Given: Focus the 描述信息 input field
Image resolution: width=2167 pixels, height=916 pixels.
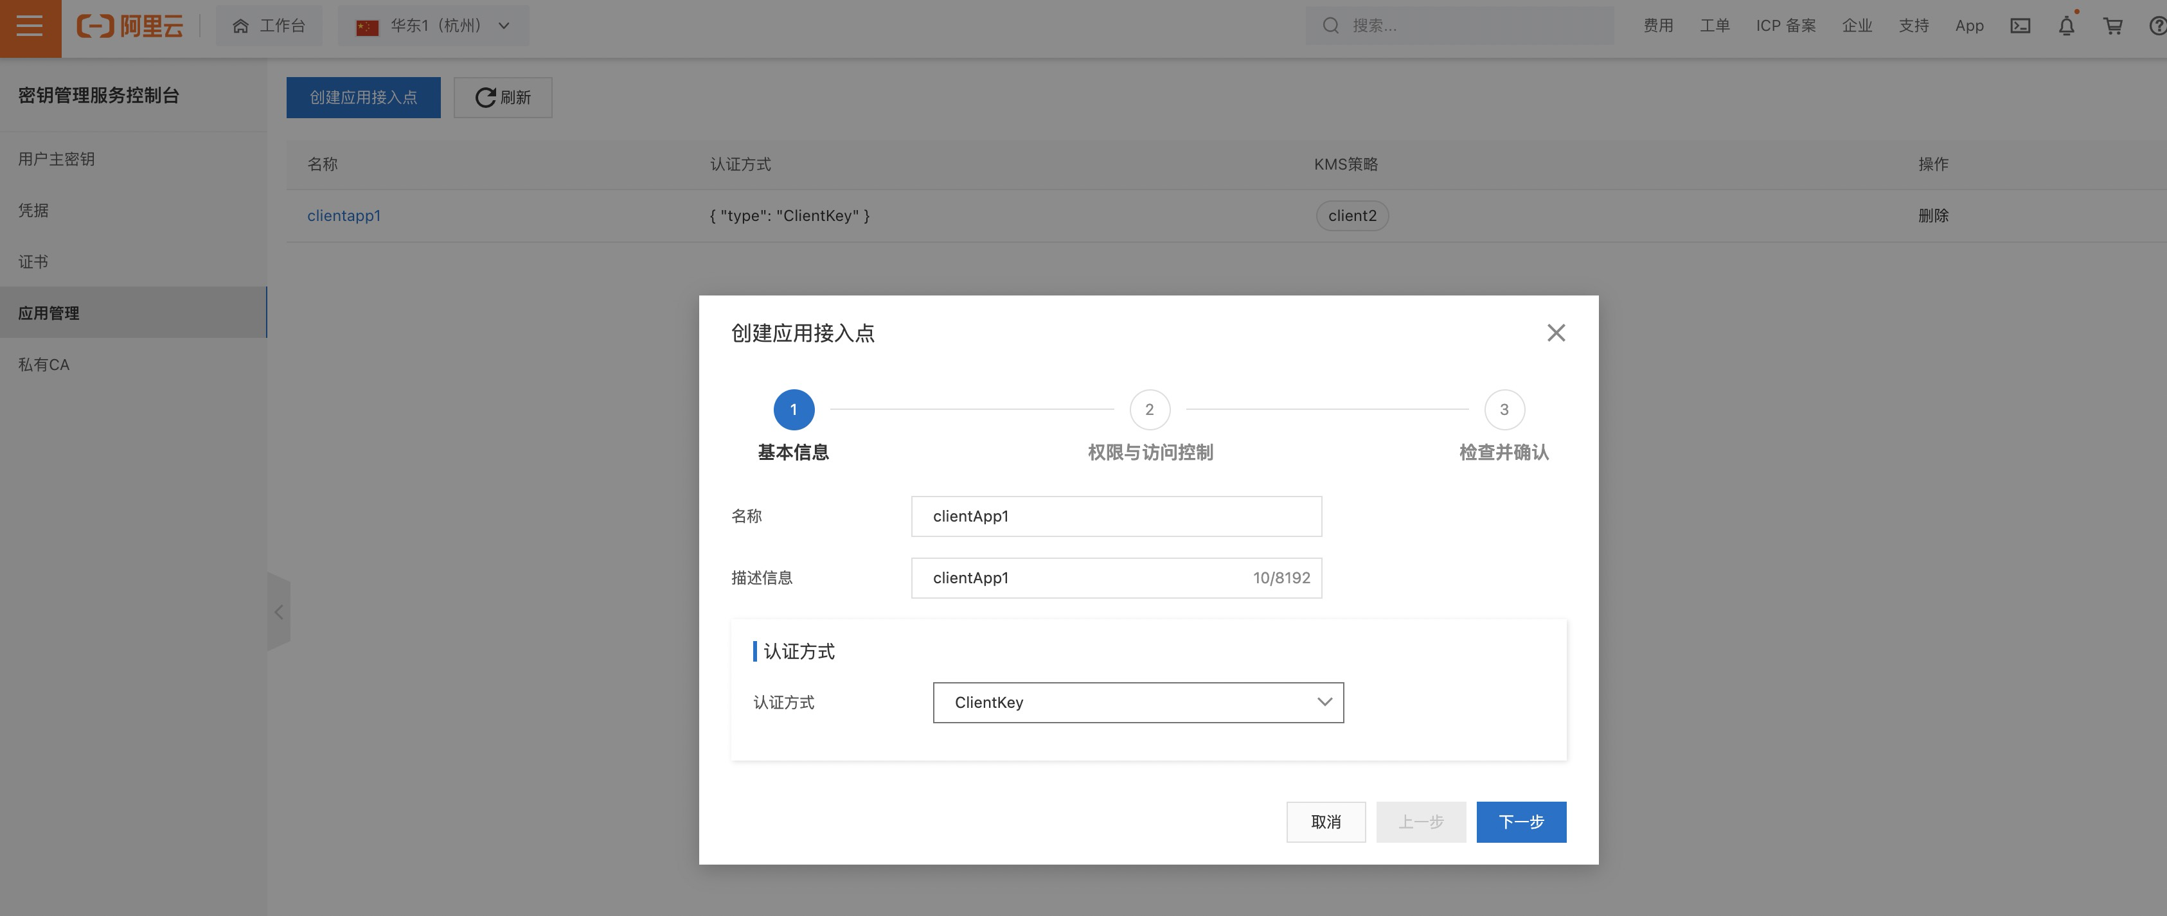Looking at the screenshot, I should click(x=1085, y=578).
